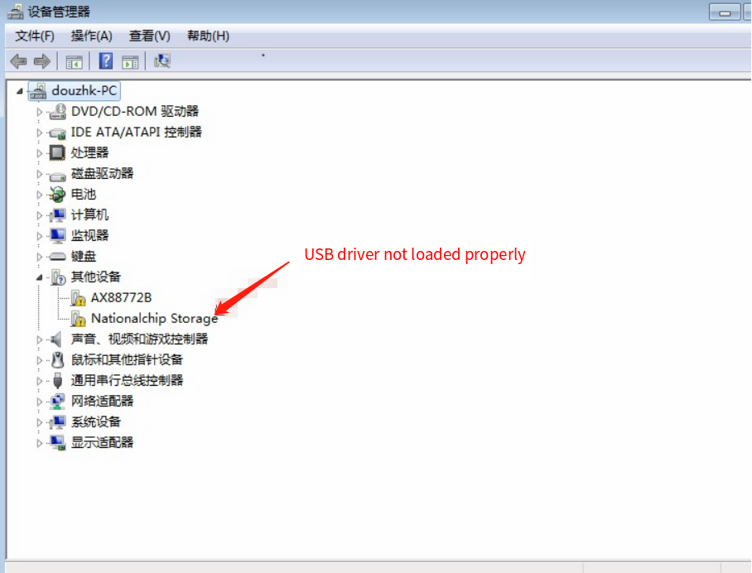Click the 计算机 computer icon
This screenshot has height=573, width=752.
click(57, 214)
